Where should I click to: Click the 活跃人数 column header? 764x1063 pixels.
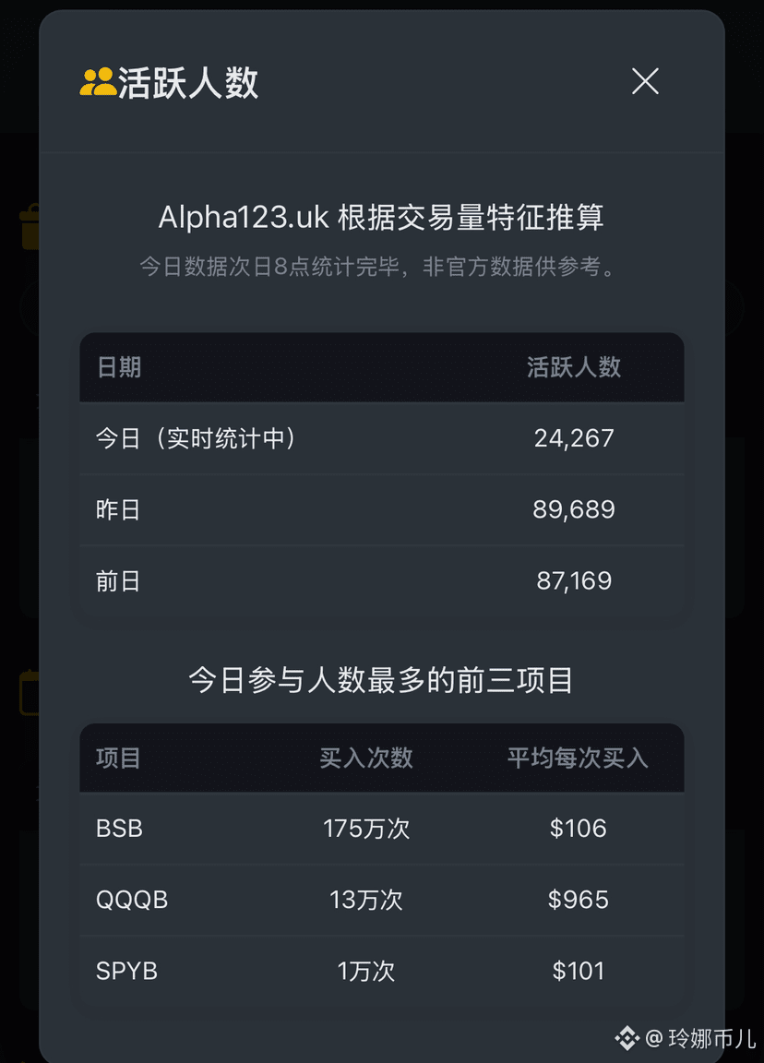574,367
